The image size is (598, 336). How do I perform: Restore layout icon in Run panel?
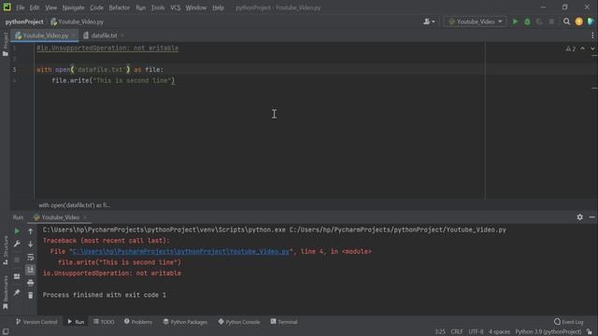[x=17, y=276]
